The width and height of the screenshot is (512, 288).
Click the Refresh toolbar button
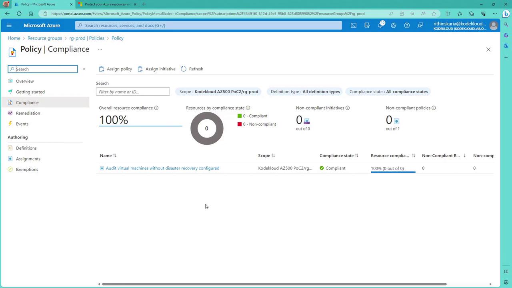(192, 69)
